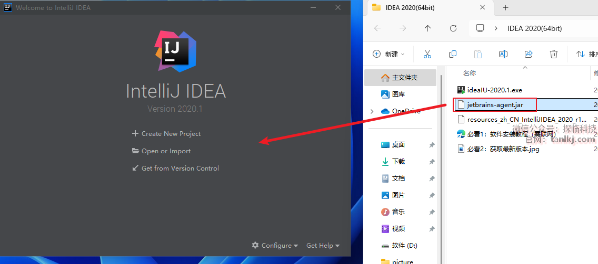Click the computer icon in address bar
The height and width of the screenshot is (264, 598).
pos(480,28)
